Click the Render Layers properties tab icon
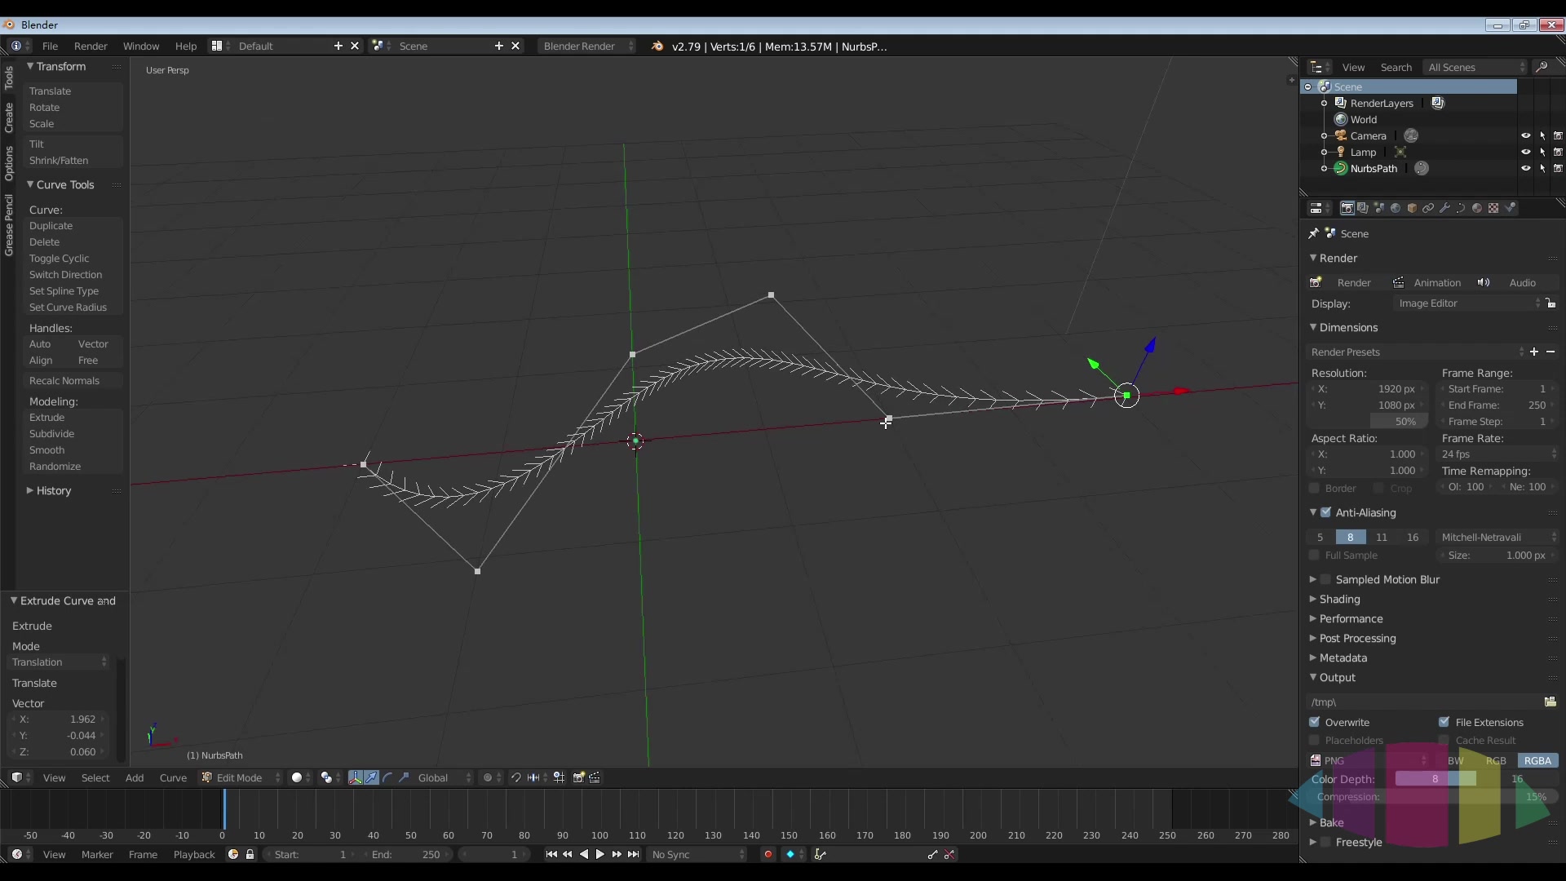This screenshot has width=1566, height=881. click(1363, 208)
